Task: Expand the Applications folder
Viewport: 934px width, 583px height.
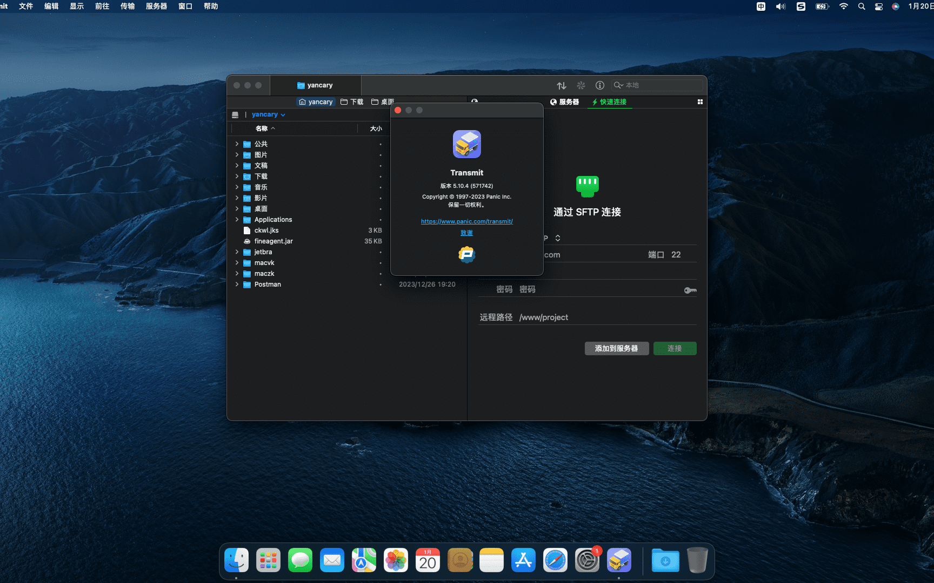Action: pyautogui.click(x=237, y=220)
